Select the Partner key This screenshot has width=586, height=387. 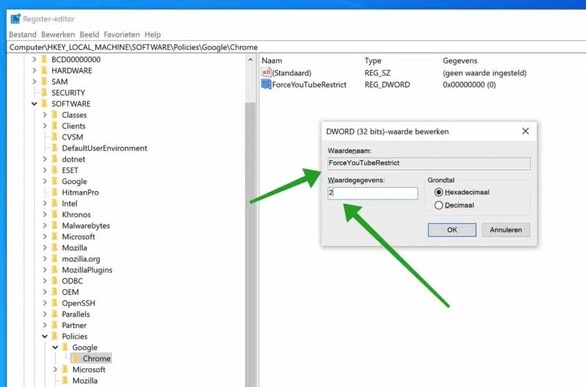coord(74,325)
